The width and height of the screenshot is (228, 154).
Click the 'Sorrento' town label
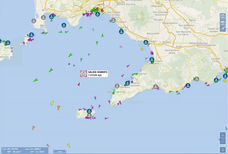(x=125, y=87)
